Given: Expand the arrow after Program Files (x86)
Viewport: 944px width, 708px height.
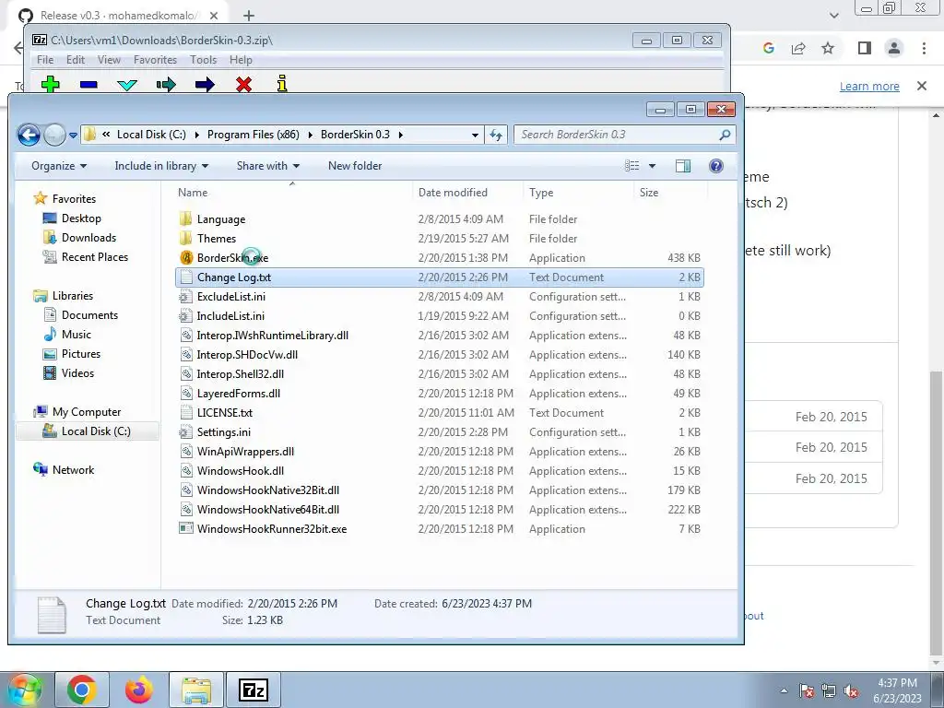Looking at the screenshot, I should point(310,135).
